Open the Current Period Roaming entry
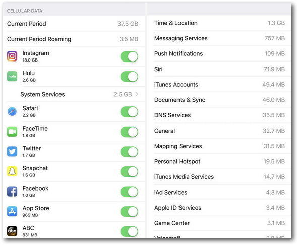298x245 pixels. (74, 39)
